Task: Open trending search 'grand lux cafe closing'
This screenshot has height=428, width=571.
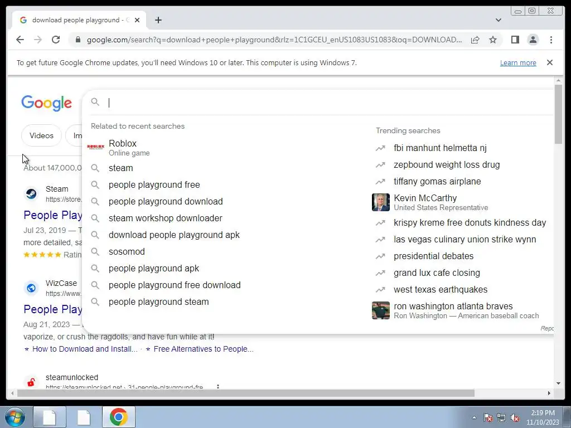Action: 437,273
